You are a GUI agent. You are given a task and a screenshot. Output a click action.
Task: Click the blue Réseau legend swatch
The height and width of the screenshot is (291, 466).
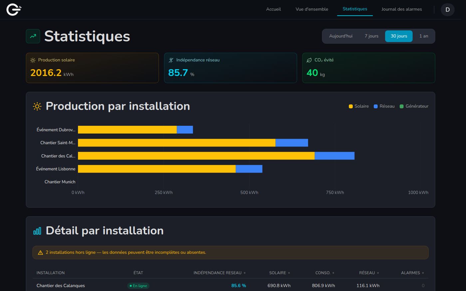point(375,106)
